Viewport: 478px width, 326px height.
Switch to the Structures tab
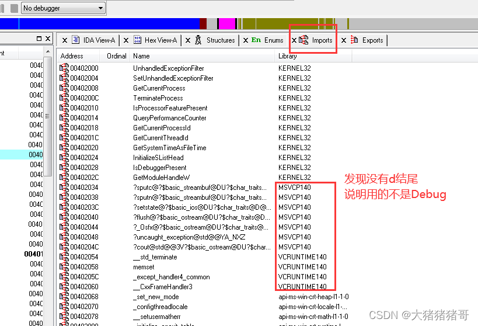coord(221,40)
